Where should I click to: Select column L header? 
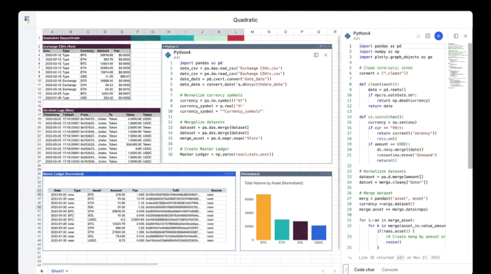236,32
